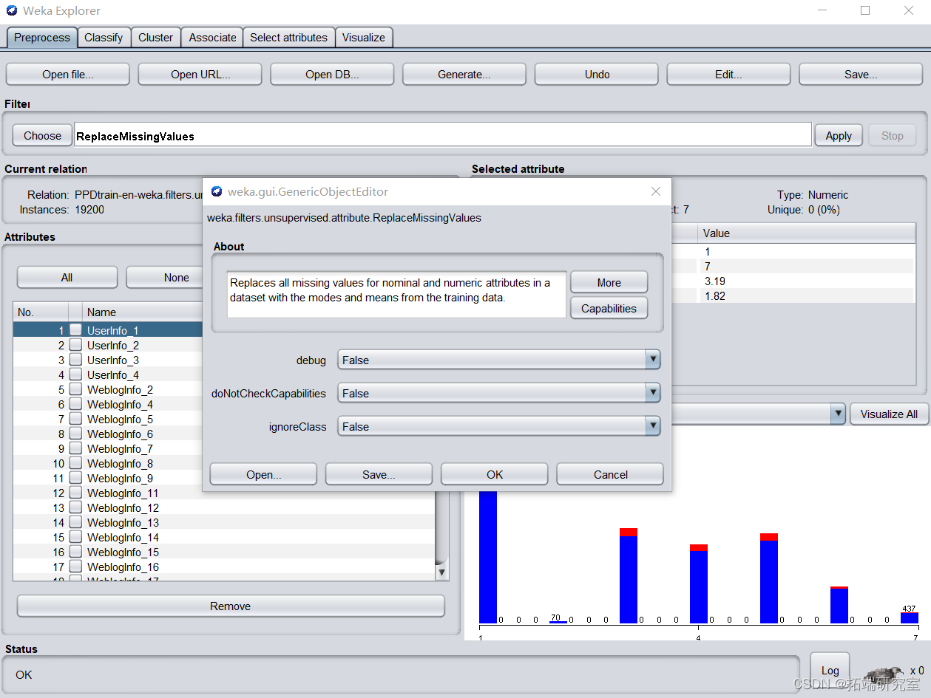Image resolution: width=931 pixels, height=698 pixels.
Task: Select the WeblogInfo_11 row
Action: (224, 493)
